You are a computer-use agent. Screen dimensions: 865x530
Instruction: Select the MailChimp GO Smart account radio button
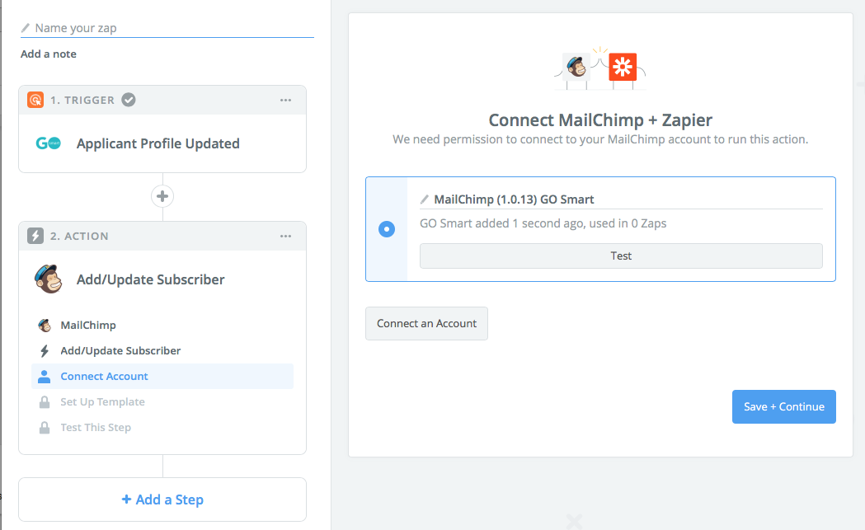387,229
